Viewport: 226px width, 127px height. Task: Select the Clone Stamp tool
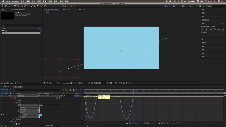[35, 6]
